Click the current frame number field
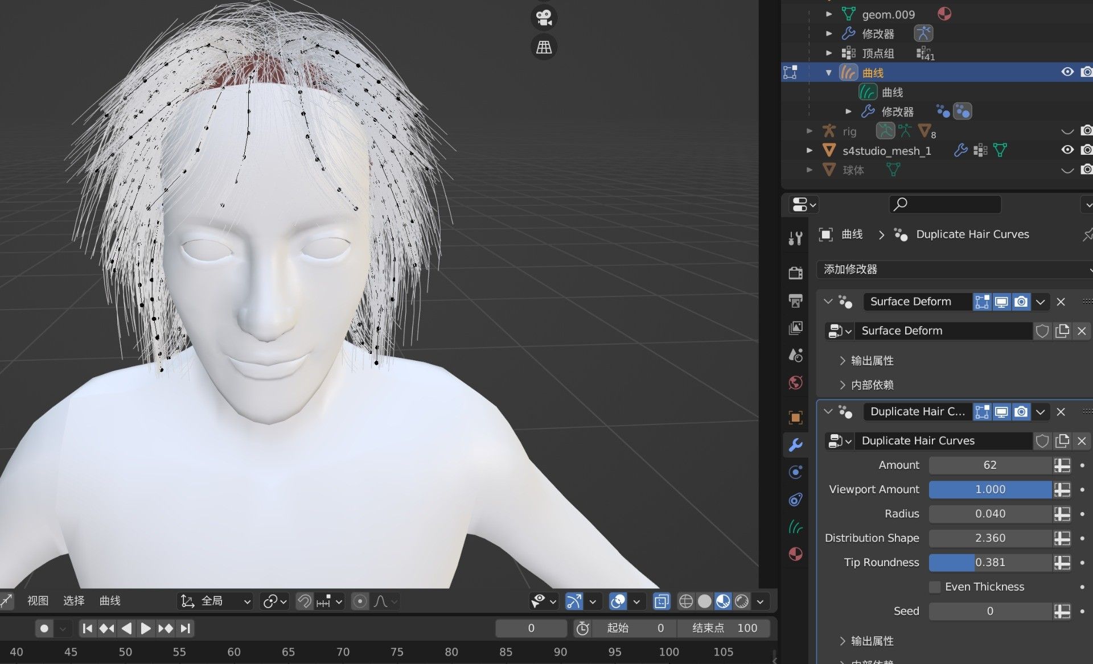Viewport: 1093px width, 664px height. (x=531, y=628)
